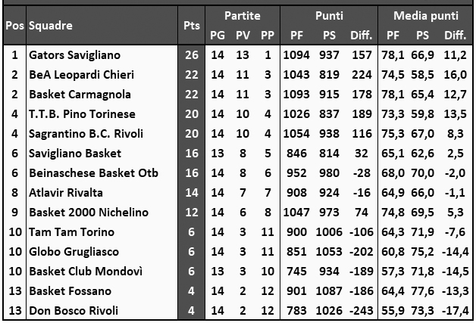Select the Partite group header

(x=243, y=15)
